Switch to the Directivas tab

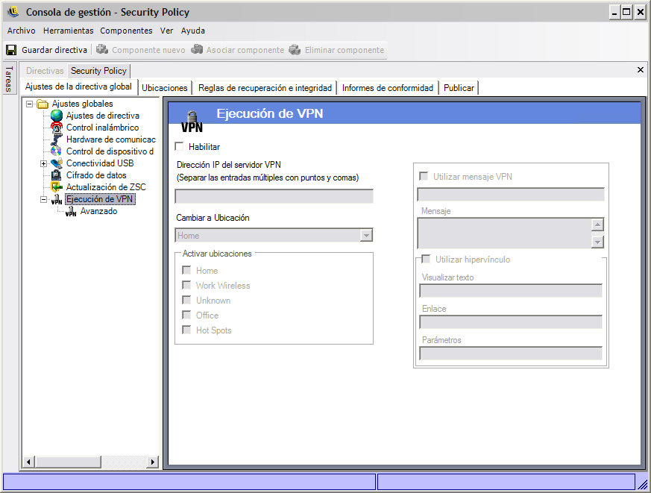point(45,71)
